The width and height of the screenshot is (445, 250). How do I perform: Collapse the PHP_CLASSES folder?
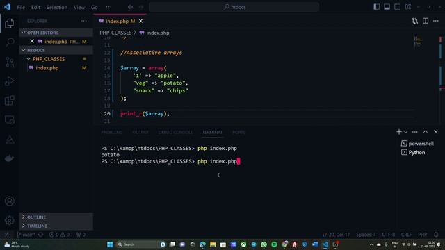[x=29, y=59]
